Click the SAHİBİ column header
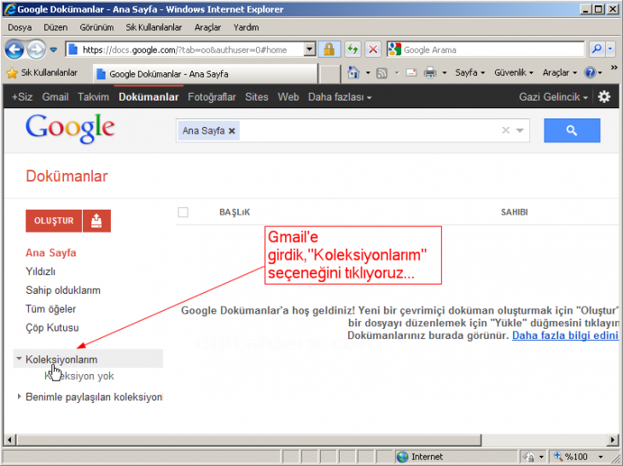Viewport: 623px width, 466px height. click(x=514, y=212)
